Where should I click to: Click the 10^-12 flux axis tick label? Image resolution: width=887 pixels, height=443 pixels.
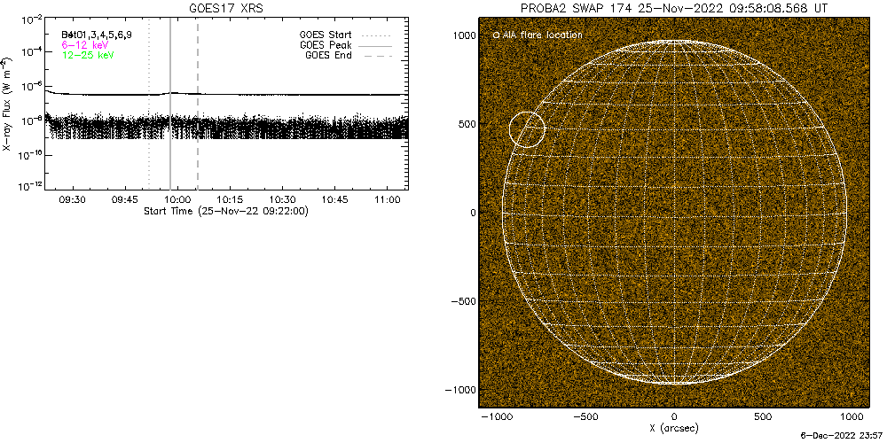[29, 187]
